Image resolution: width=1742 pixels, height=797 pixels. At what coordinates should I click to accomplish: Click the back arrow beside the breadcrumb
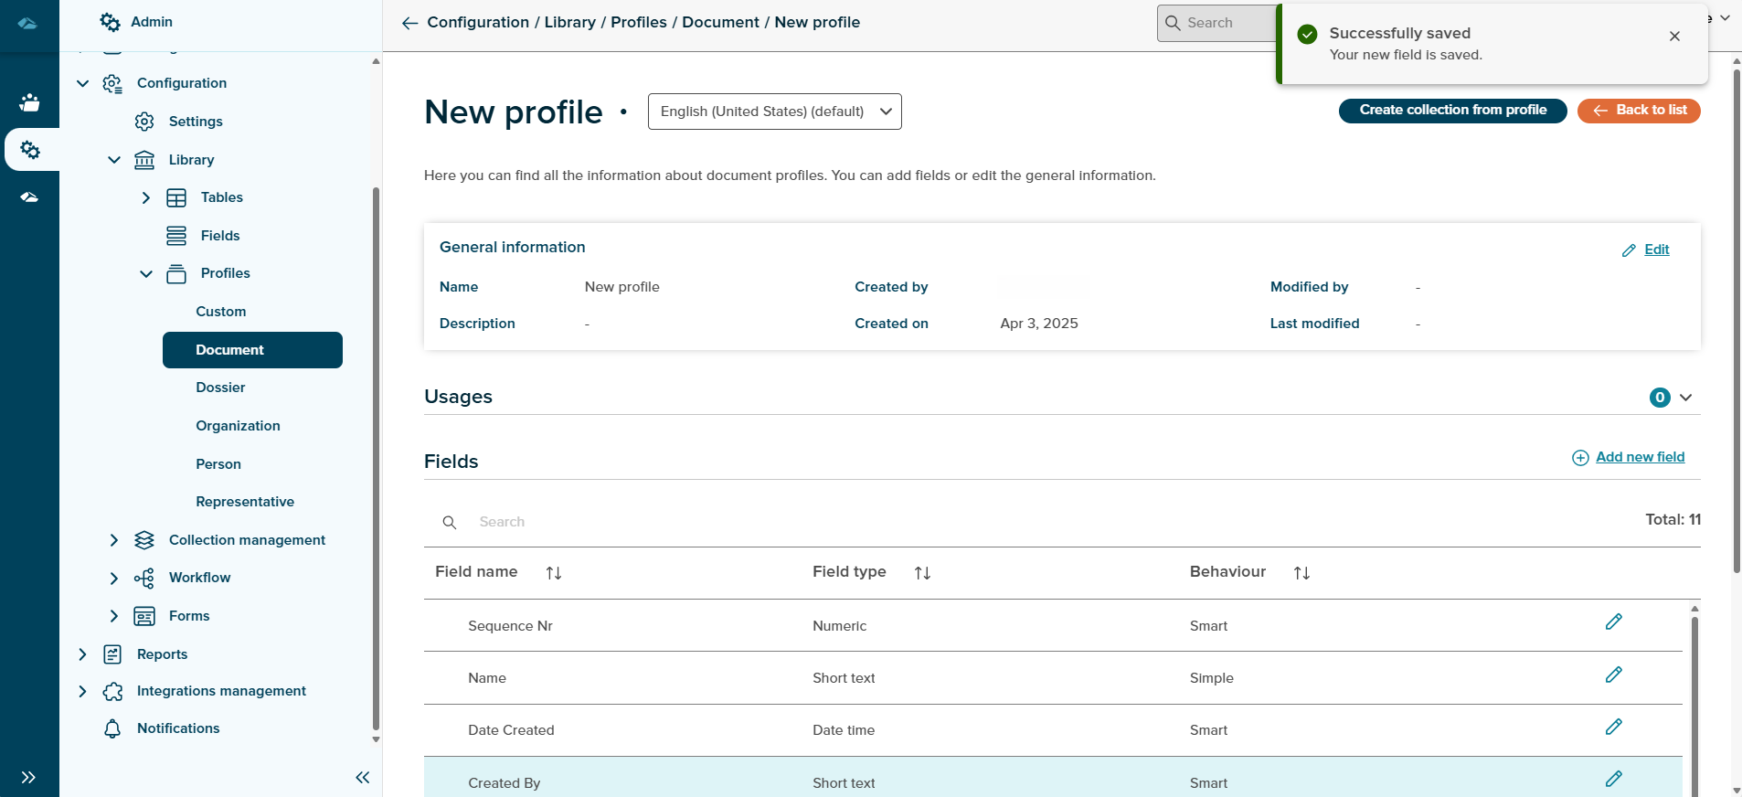tap(409, 23)
